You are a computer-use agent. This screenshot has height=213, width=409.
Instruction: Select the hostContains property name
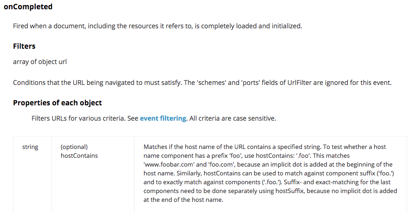coord(79,156)
